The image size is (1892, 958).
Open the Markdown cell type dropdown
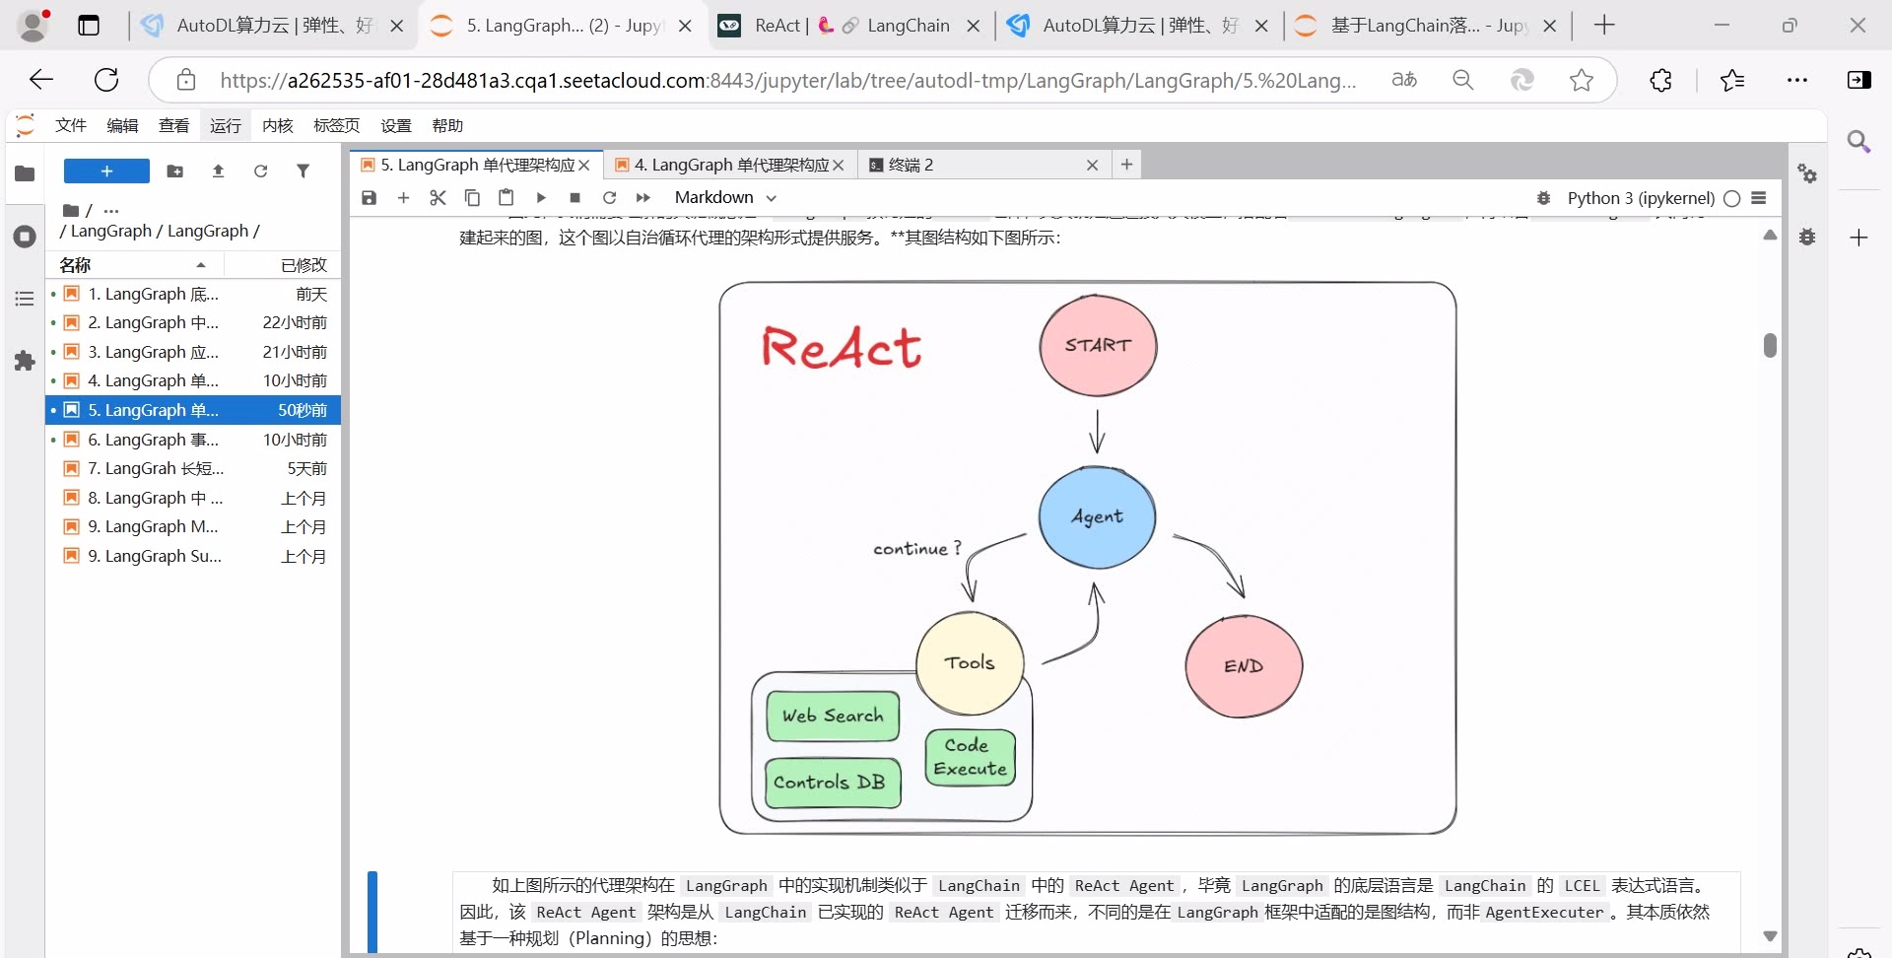726,197
